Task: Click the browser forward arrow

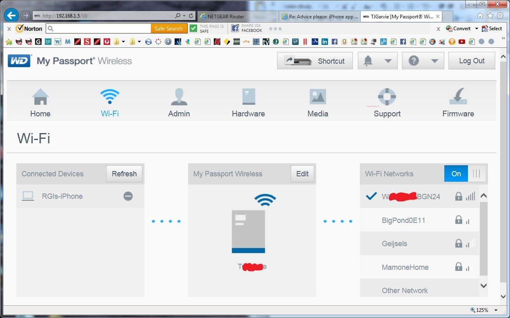Action: pyautogui.click(x=26, y=16)
